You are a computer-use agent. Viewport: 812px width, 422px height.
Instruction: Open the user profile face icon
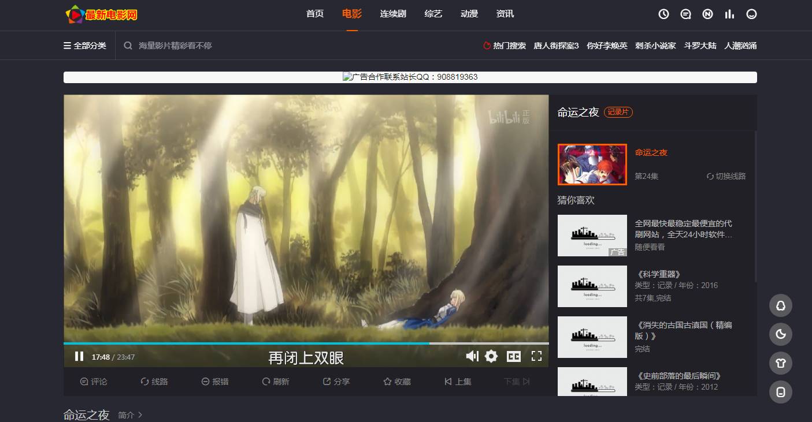[x=751, y=14]
